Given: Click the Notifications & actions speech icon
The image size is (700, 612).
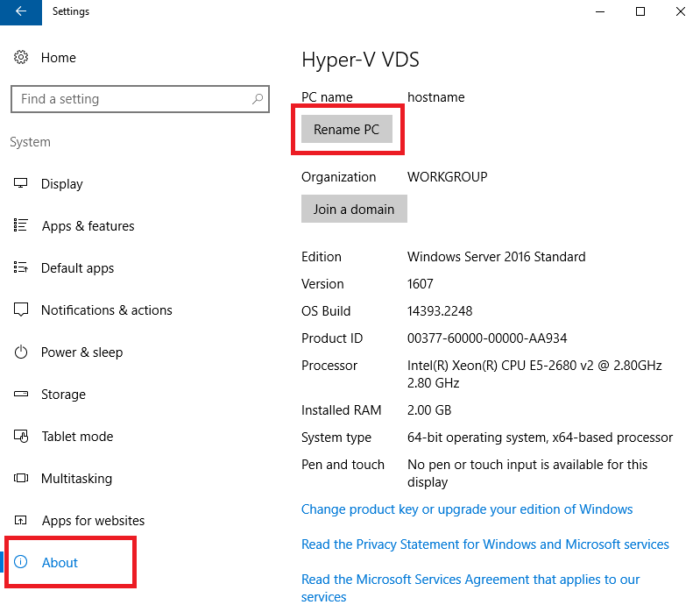Looking at the screenshot, I should [x=20, y=310].
